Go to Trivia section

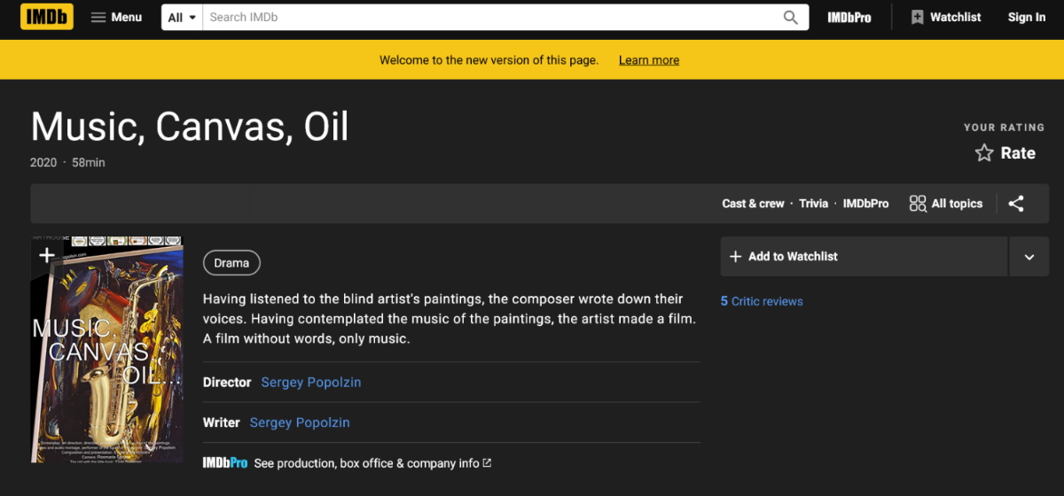[813, 204]
